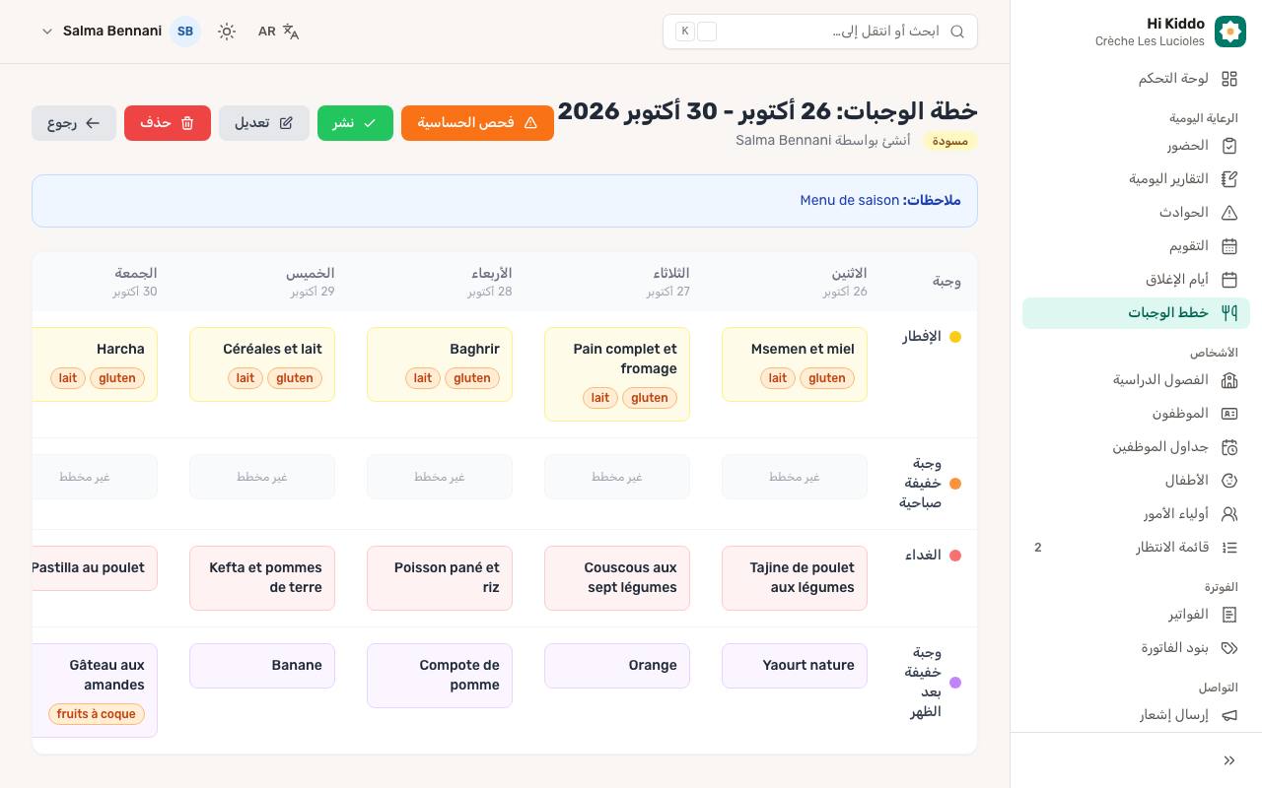The width and height of the screenshot is (1262, 788).
Task: Open الفواتير in sidebar
Action: point(1136,615)
